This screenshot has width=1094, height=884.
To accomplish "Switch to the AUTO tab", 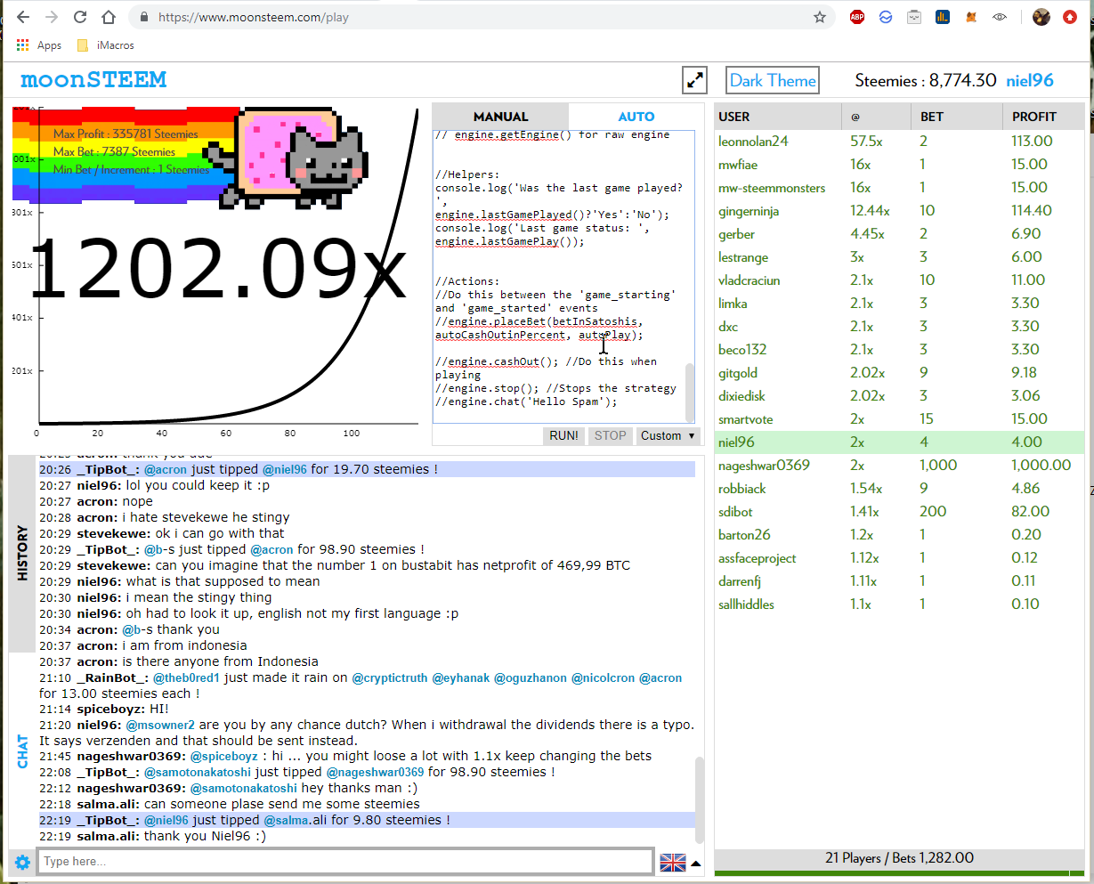I will click(x=636, y=117).
